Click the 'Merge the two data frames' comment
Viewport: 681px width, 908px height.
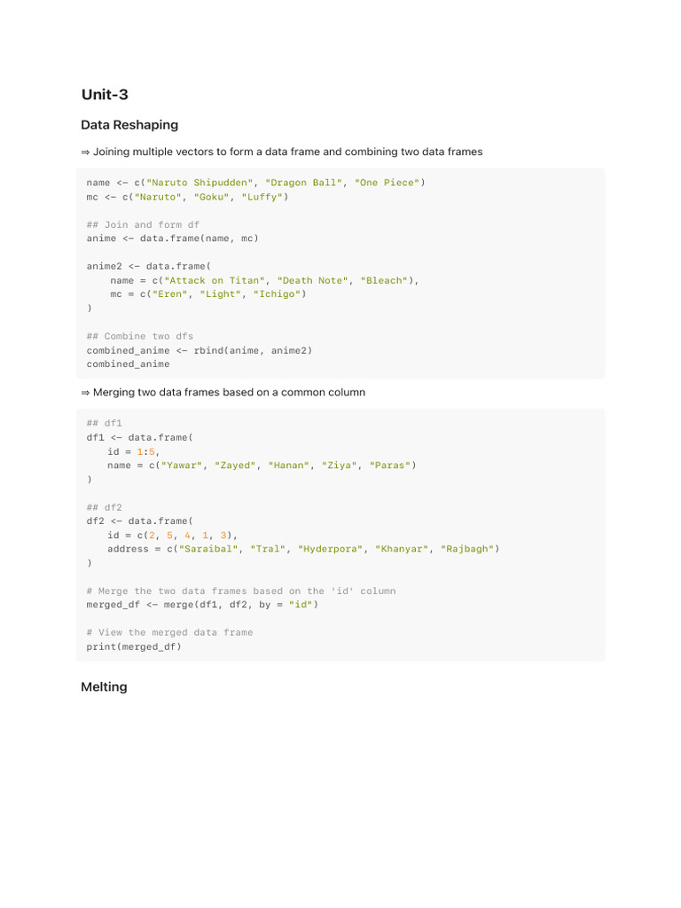click(241, 591)
